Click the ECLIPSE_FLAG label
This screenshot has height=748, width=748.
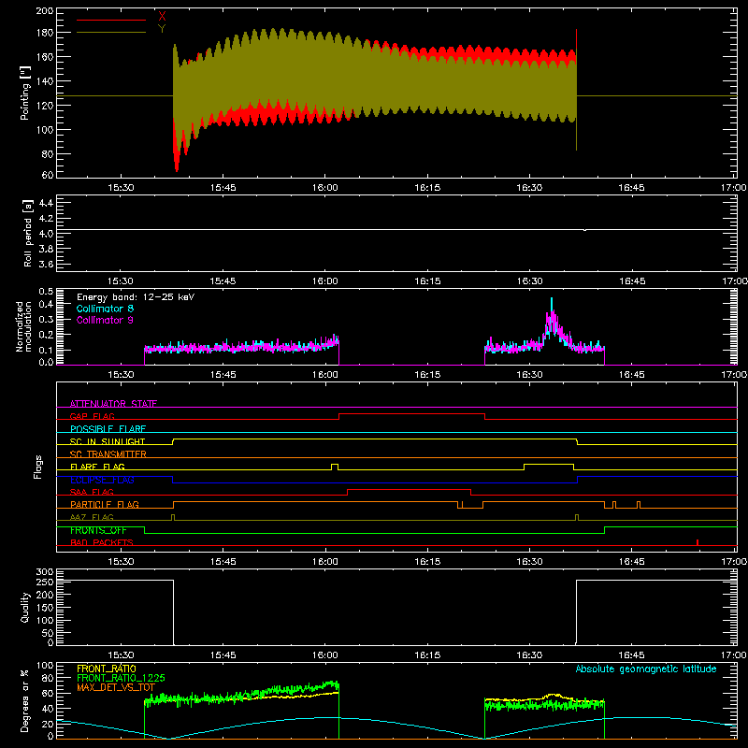102,480
